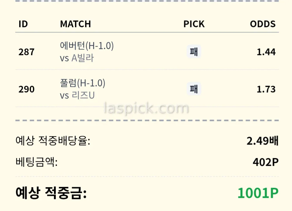The height and width of the screenshot is (211, 292).
Task: Click the ODDS column header
Action: [263, 24]
